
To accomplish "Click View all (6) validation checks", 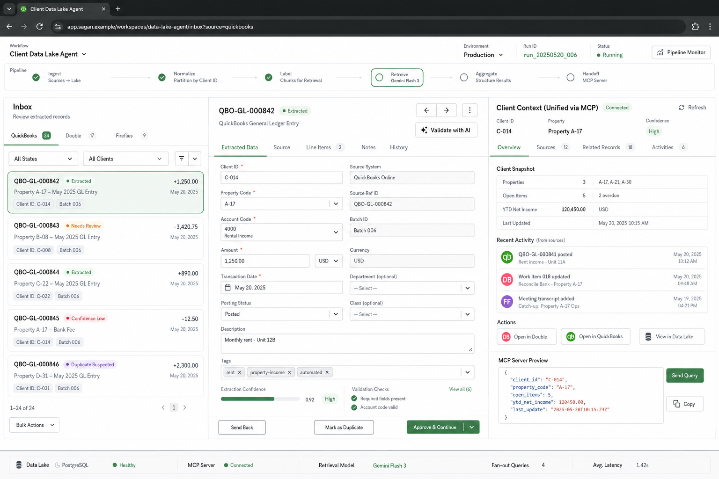I will (460, 389).
